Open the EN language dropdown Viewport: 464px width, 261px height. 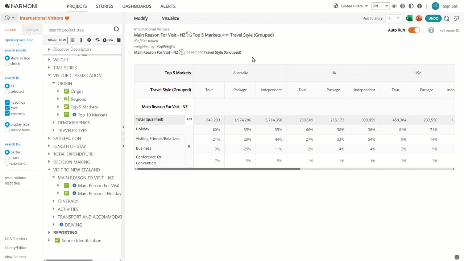click(x=381, y=6)
